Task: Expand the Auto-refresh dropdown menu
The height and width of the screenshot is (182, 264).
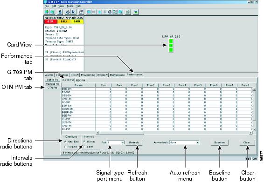Action: click(x=184, y=142)
